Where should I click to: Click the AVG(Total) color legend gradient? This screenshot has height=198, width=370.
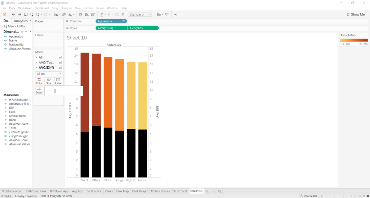[354, 40]
